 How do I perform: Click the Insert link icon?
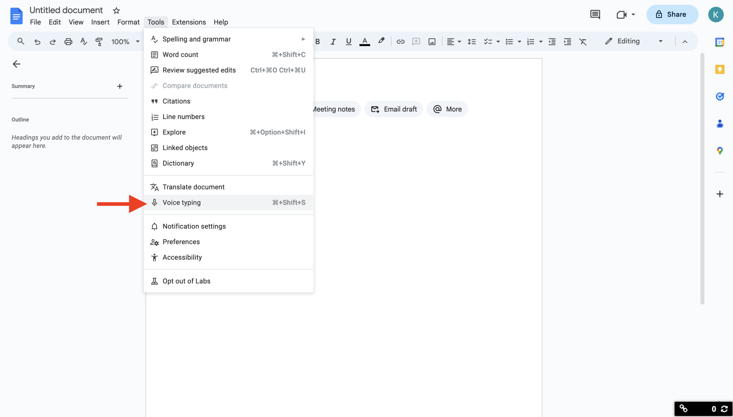tap(400, 41)
